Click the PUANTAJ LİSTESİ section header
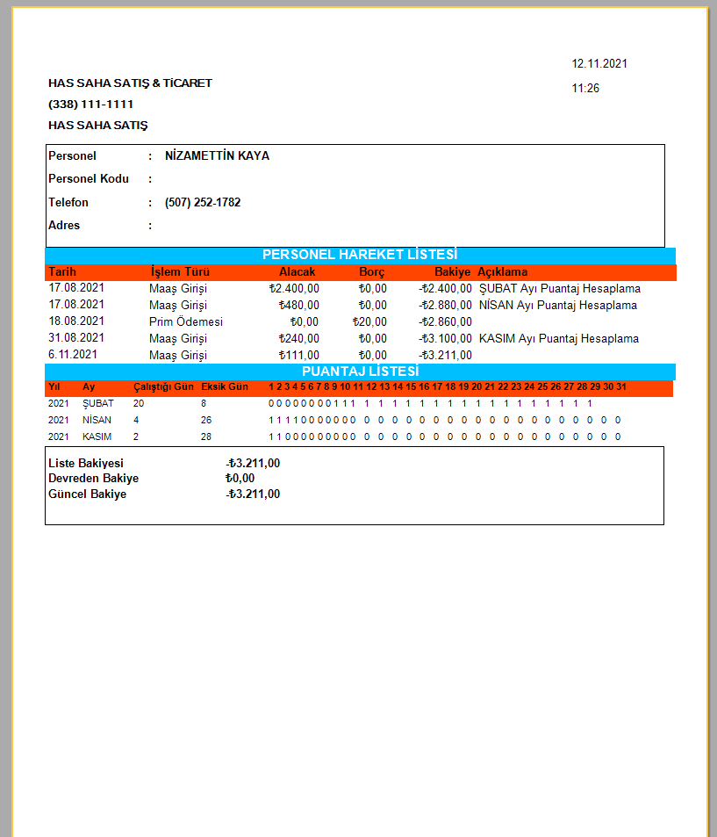717x837 pixels. (360, 372)
